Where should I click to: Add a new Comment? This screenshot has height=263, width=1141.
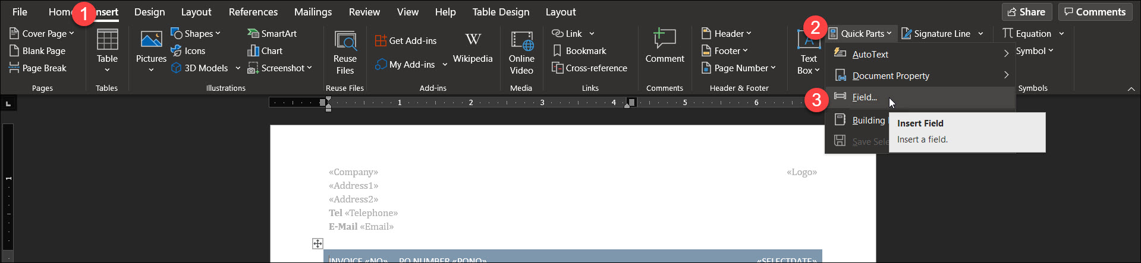pos(664,40)
